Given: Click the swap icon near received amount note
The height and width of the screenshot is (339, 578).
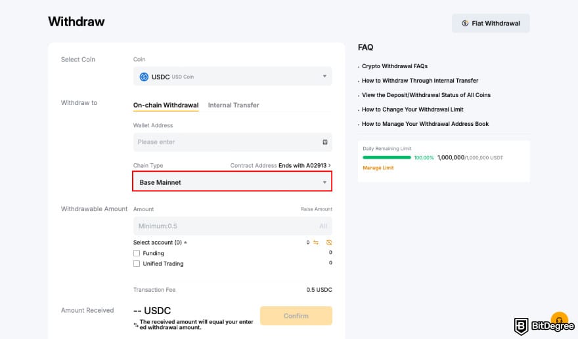Looking at the screenshot, I should point(136,325).
